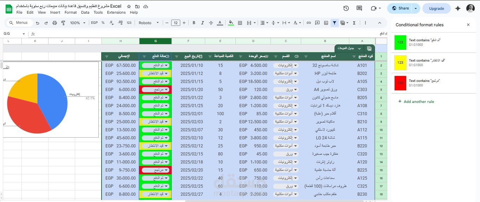Redo the last action
Image resolution: width=480 pixels, height=202 pixels.
click(x=46, y=23)
